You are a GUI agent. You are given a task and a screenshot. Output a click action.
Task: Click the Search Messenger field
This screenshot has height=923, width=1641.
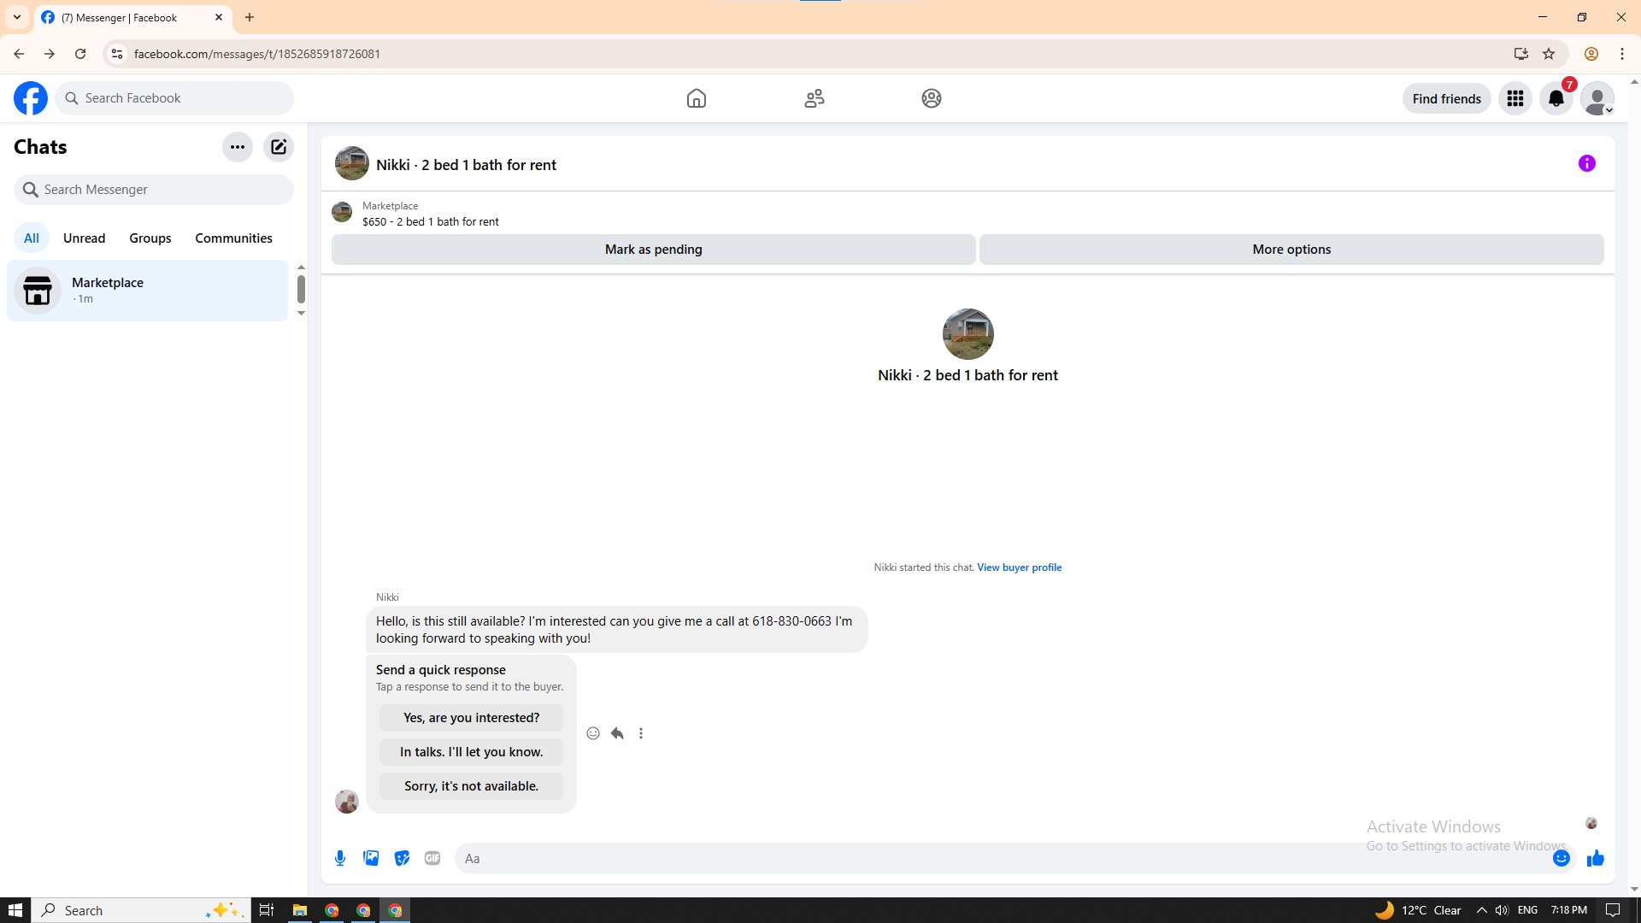pyautogui.click(x=154, y=190)
